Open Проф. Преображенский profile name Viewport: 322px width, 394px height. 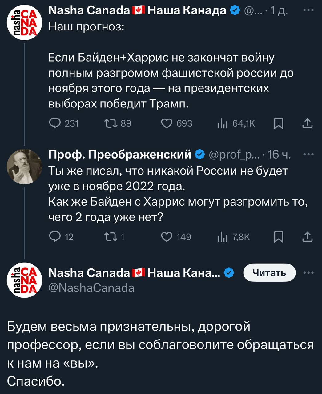point(120,154)
